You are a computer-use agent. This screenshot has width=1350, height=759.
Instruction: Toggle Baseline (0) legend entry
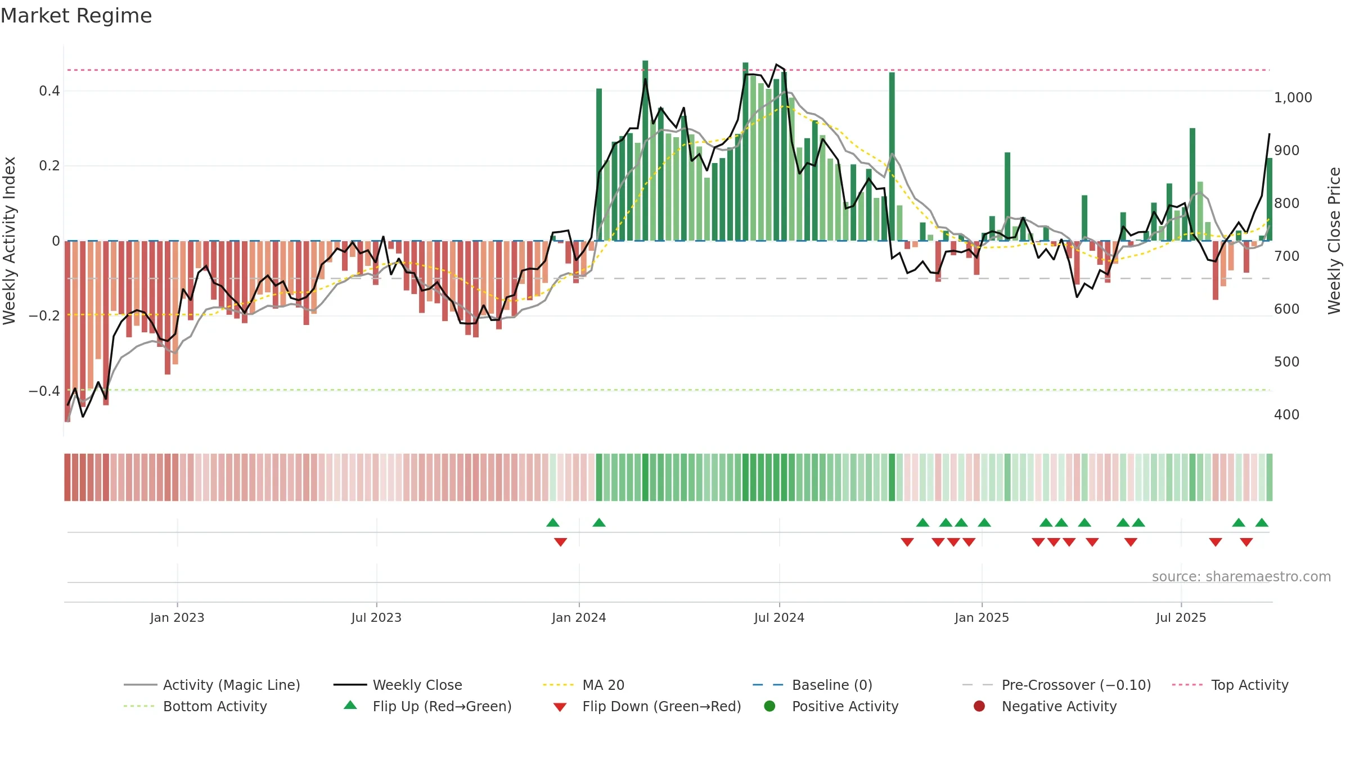[x=812, y=685]
